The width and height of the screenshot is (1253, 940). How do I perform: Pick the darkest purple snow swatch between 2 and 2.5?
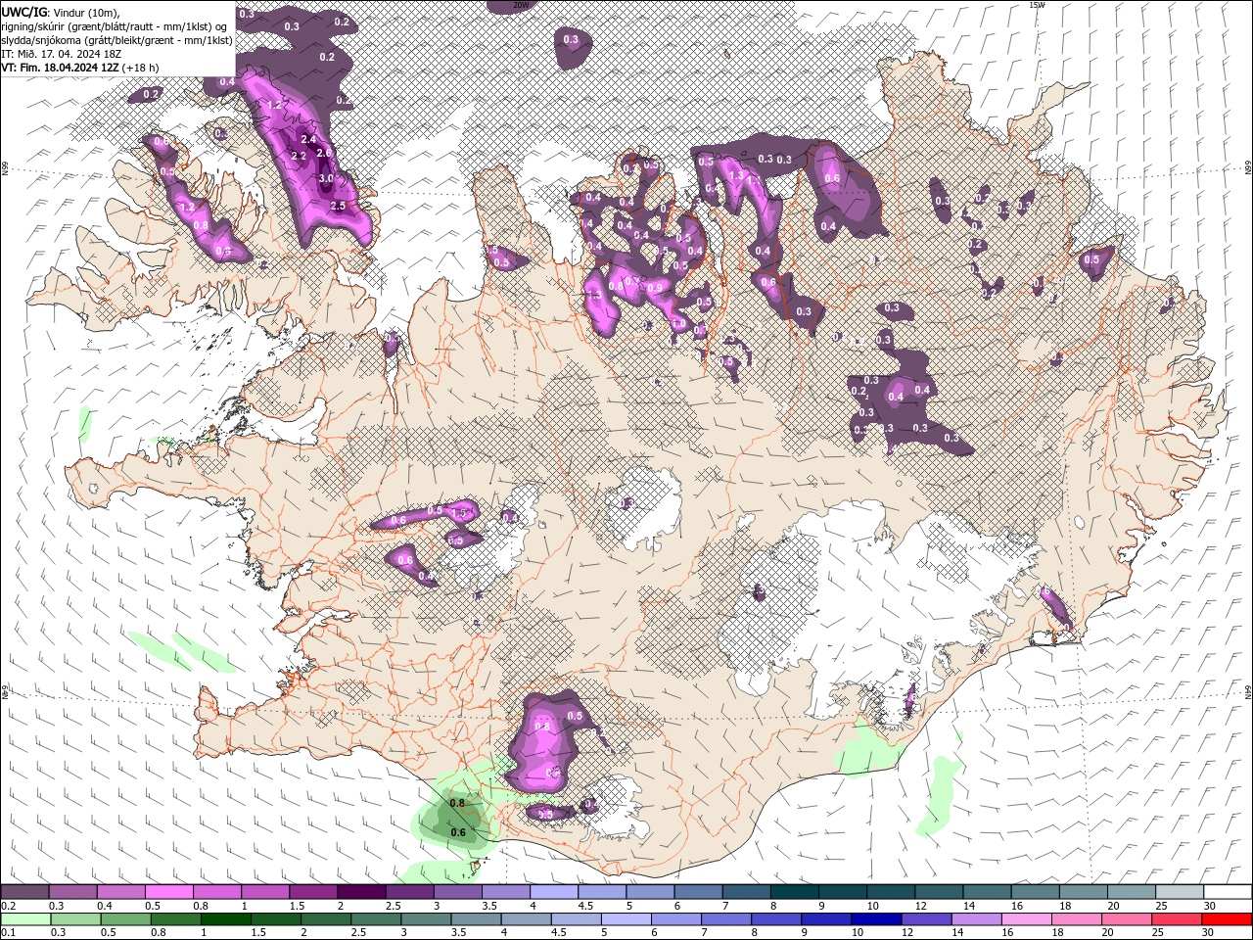click(361, 892)
